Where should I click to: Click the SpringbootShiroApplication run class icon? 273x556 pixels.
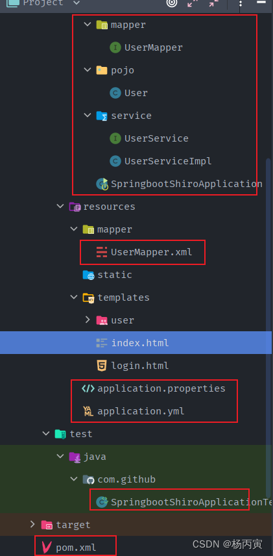tap(102, 184)
